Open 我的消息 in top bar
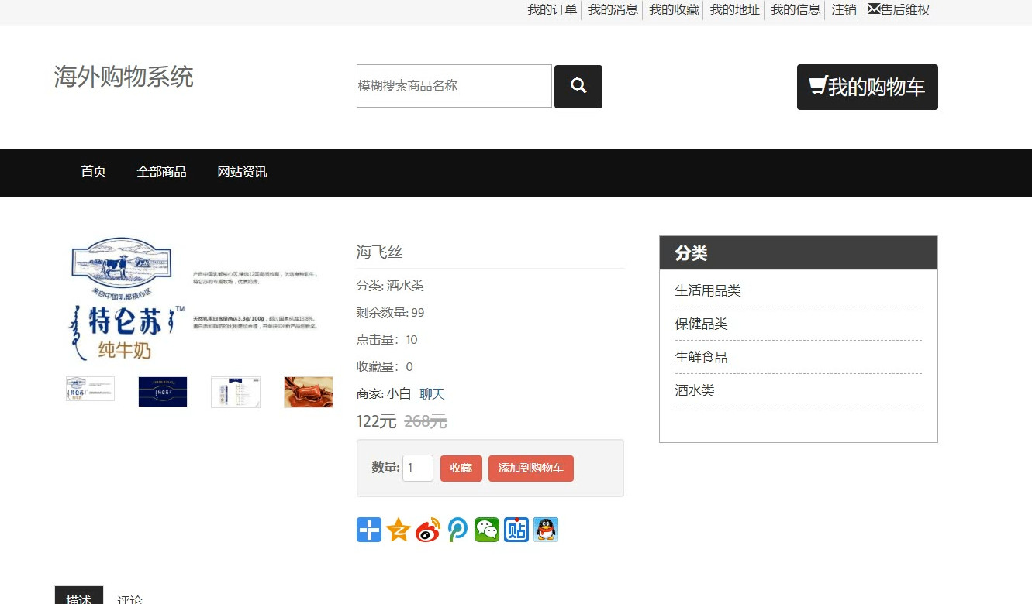 click(x=613, y=10)
